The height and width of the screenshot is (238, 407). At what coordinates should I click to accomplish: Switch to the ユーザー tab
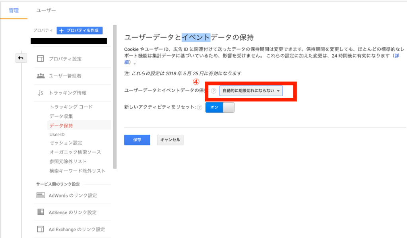46,10
